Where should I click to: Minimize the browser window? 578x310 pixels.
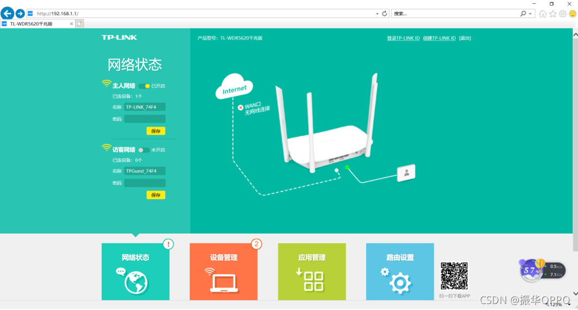(534, 4)
